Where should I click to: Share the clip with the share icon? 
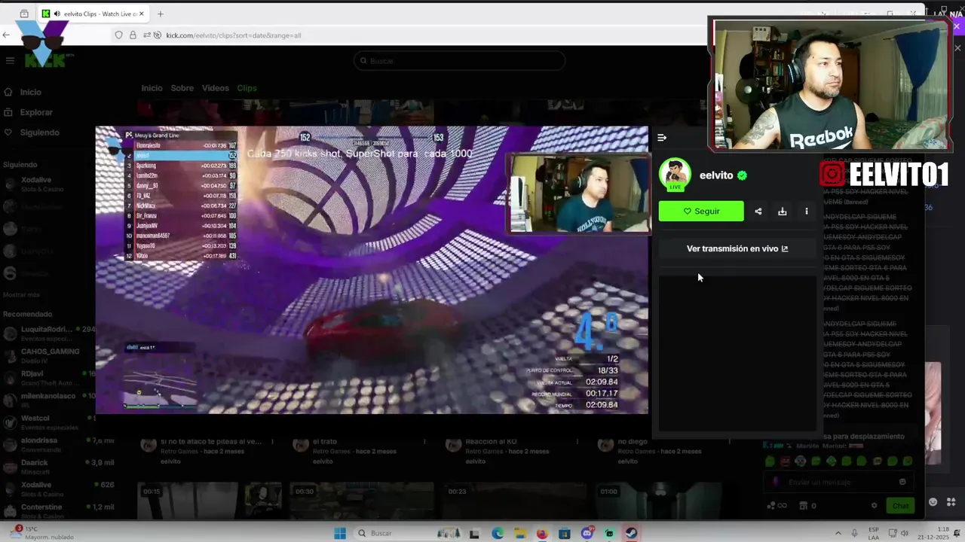[x=758, y=212]
